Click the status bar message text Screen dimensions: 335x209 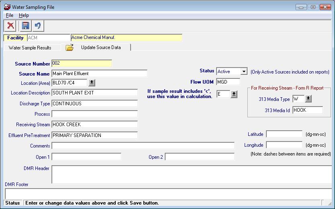(x=92, y=203)
